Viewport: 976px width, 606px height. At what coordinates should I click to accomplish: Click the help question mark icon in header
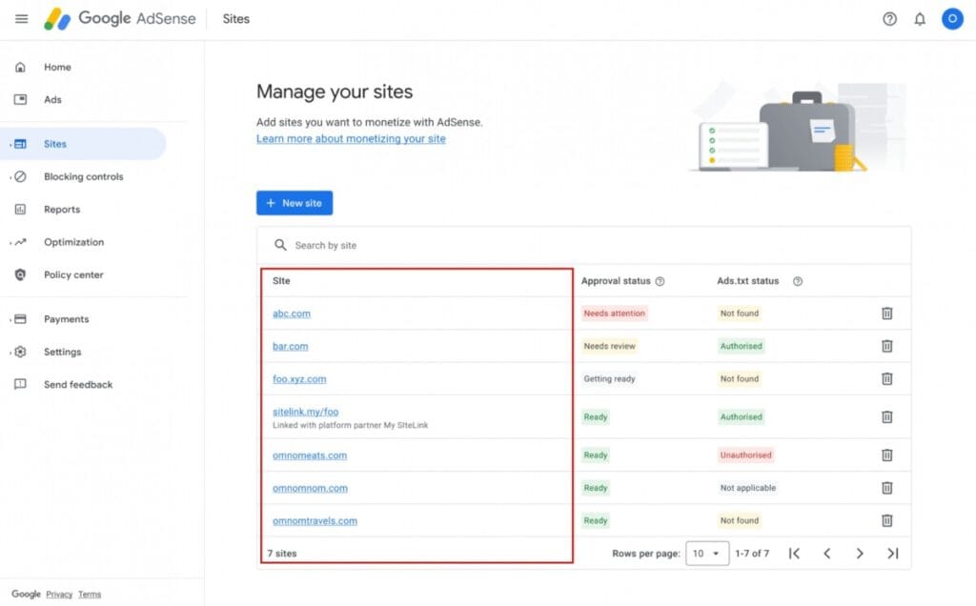click(x=889, y=19)
